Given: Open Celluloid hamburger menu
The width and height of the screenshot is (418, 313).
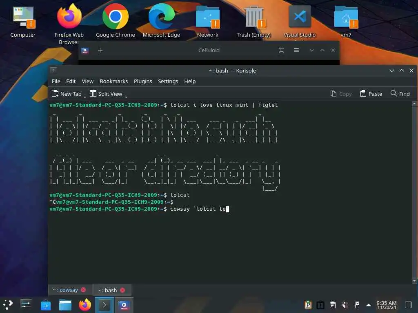Looking at the screenshot, I should (296, 50).
